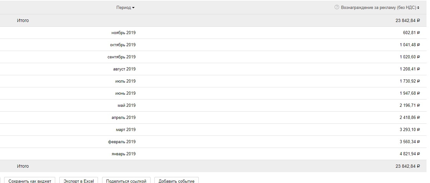Click the top Итого total label
This screenshot has width=430, height=183.
tap(23, 20)
